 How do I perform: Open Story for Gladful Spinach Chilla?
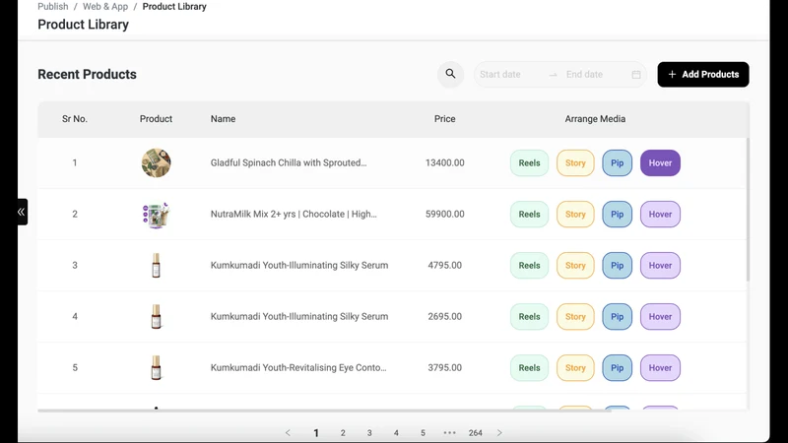click(575, 162)
